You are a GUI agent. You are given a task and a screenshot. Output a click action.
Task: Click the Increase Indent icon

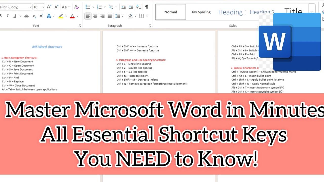point(131,7)
